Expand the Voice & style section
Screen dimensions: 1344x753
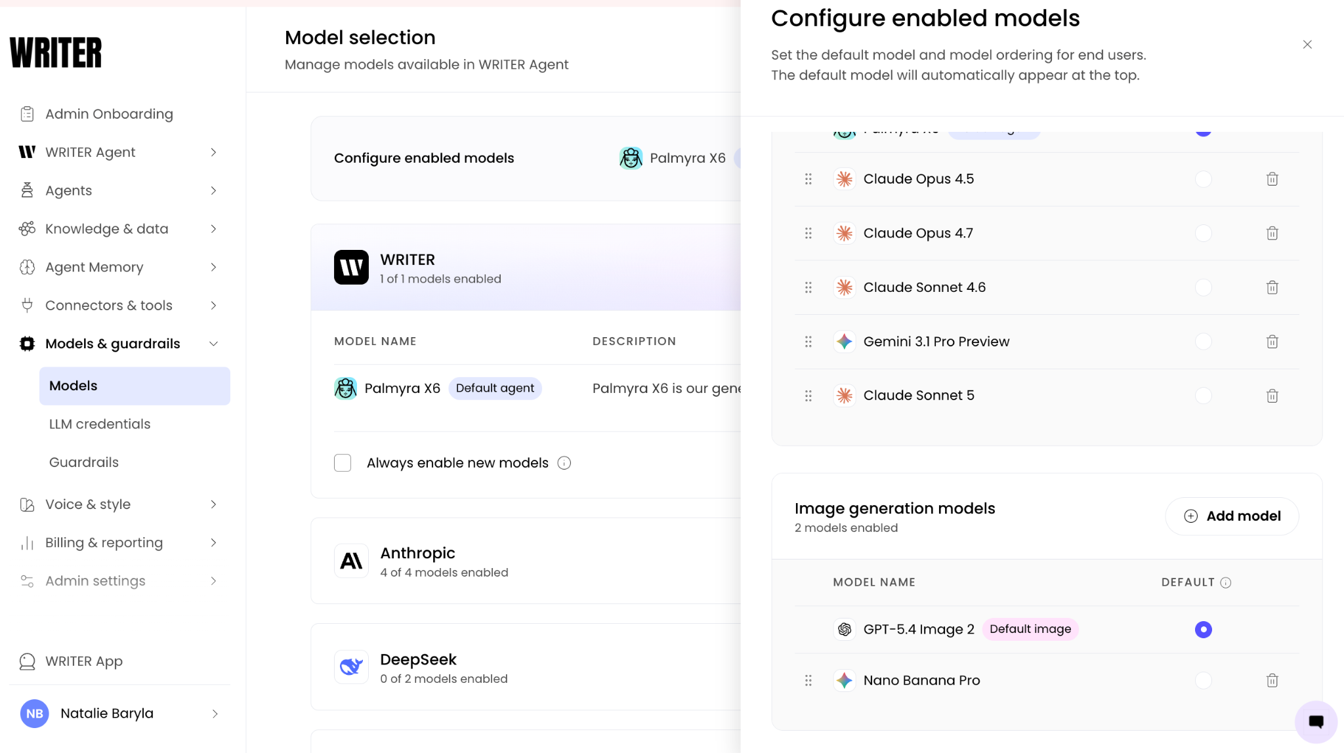[x=213, y=504]
